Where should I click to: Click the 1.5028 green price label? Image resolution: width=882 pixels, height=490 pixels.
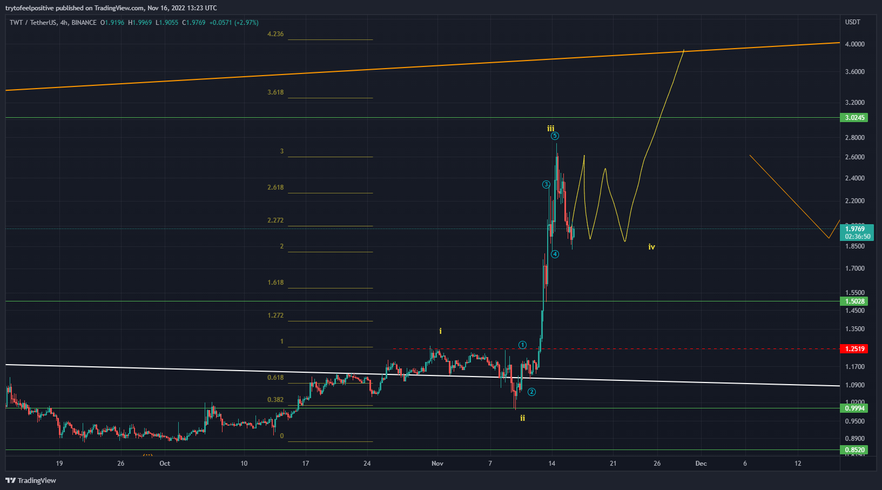click(x=854, y=301)
